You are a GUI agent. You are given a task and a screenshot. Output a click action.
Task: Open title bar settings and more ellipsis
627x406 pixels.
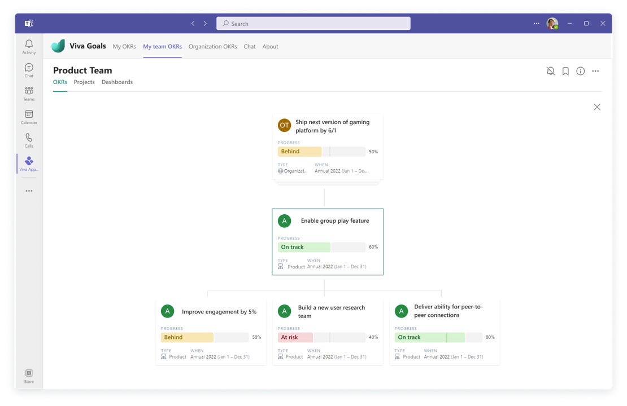536,24
